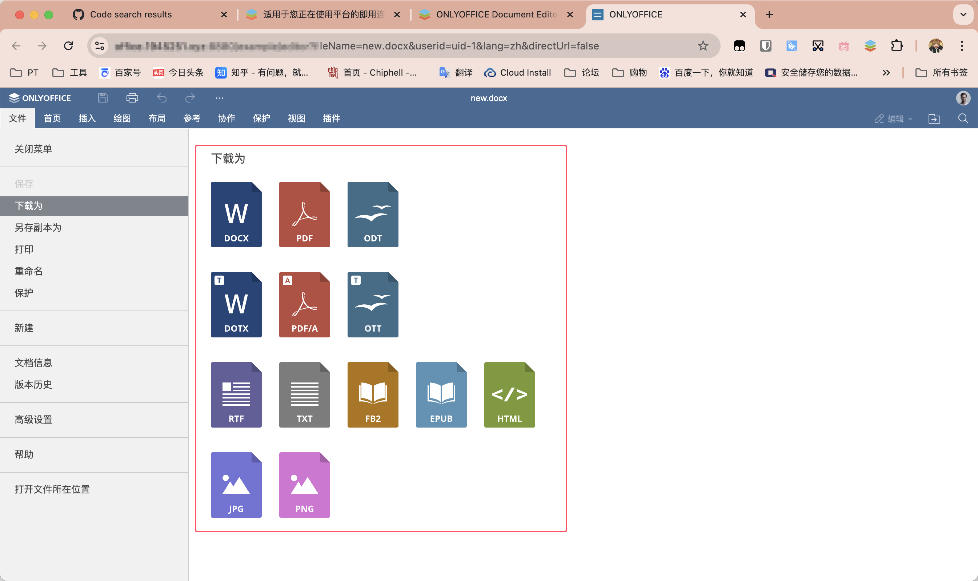Expand the PT bookmarks folder
Screen dimensions: 978x581
pyautogui.click(x=24, y=72)
